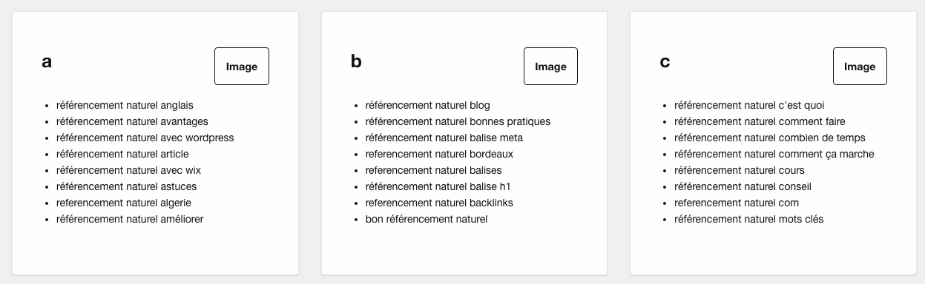This screenshot has height=284, width=925.
Task: Choose 'référencement naturel avec wordpress' item
Action: click(145, 138)
